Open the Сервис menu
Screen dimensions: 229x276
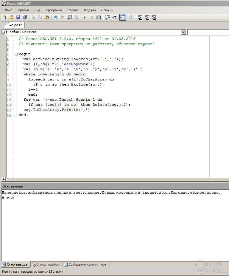tap(73, 10)
